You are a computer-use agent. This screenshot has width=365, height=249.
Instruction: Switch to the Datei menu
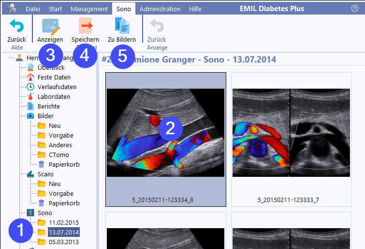33,9
